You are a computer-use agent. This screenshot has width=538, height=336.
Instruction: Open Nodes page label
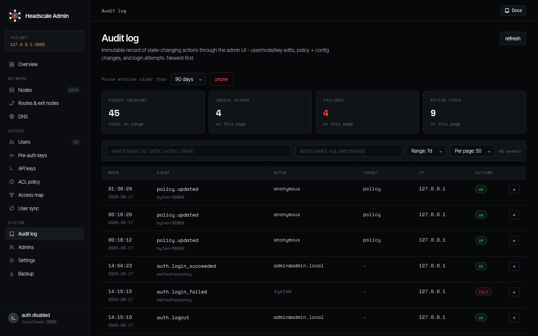click(x=25, y=90)
